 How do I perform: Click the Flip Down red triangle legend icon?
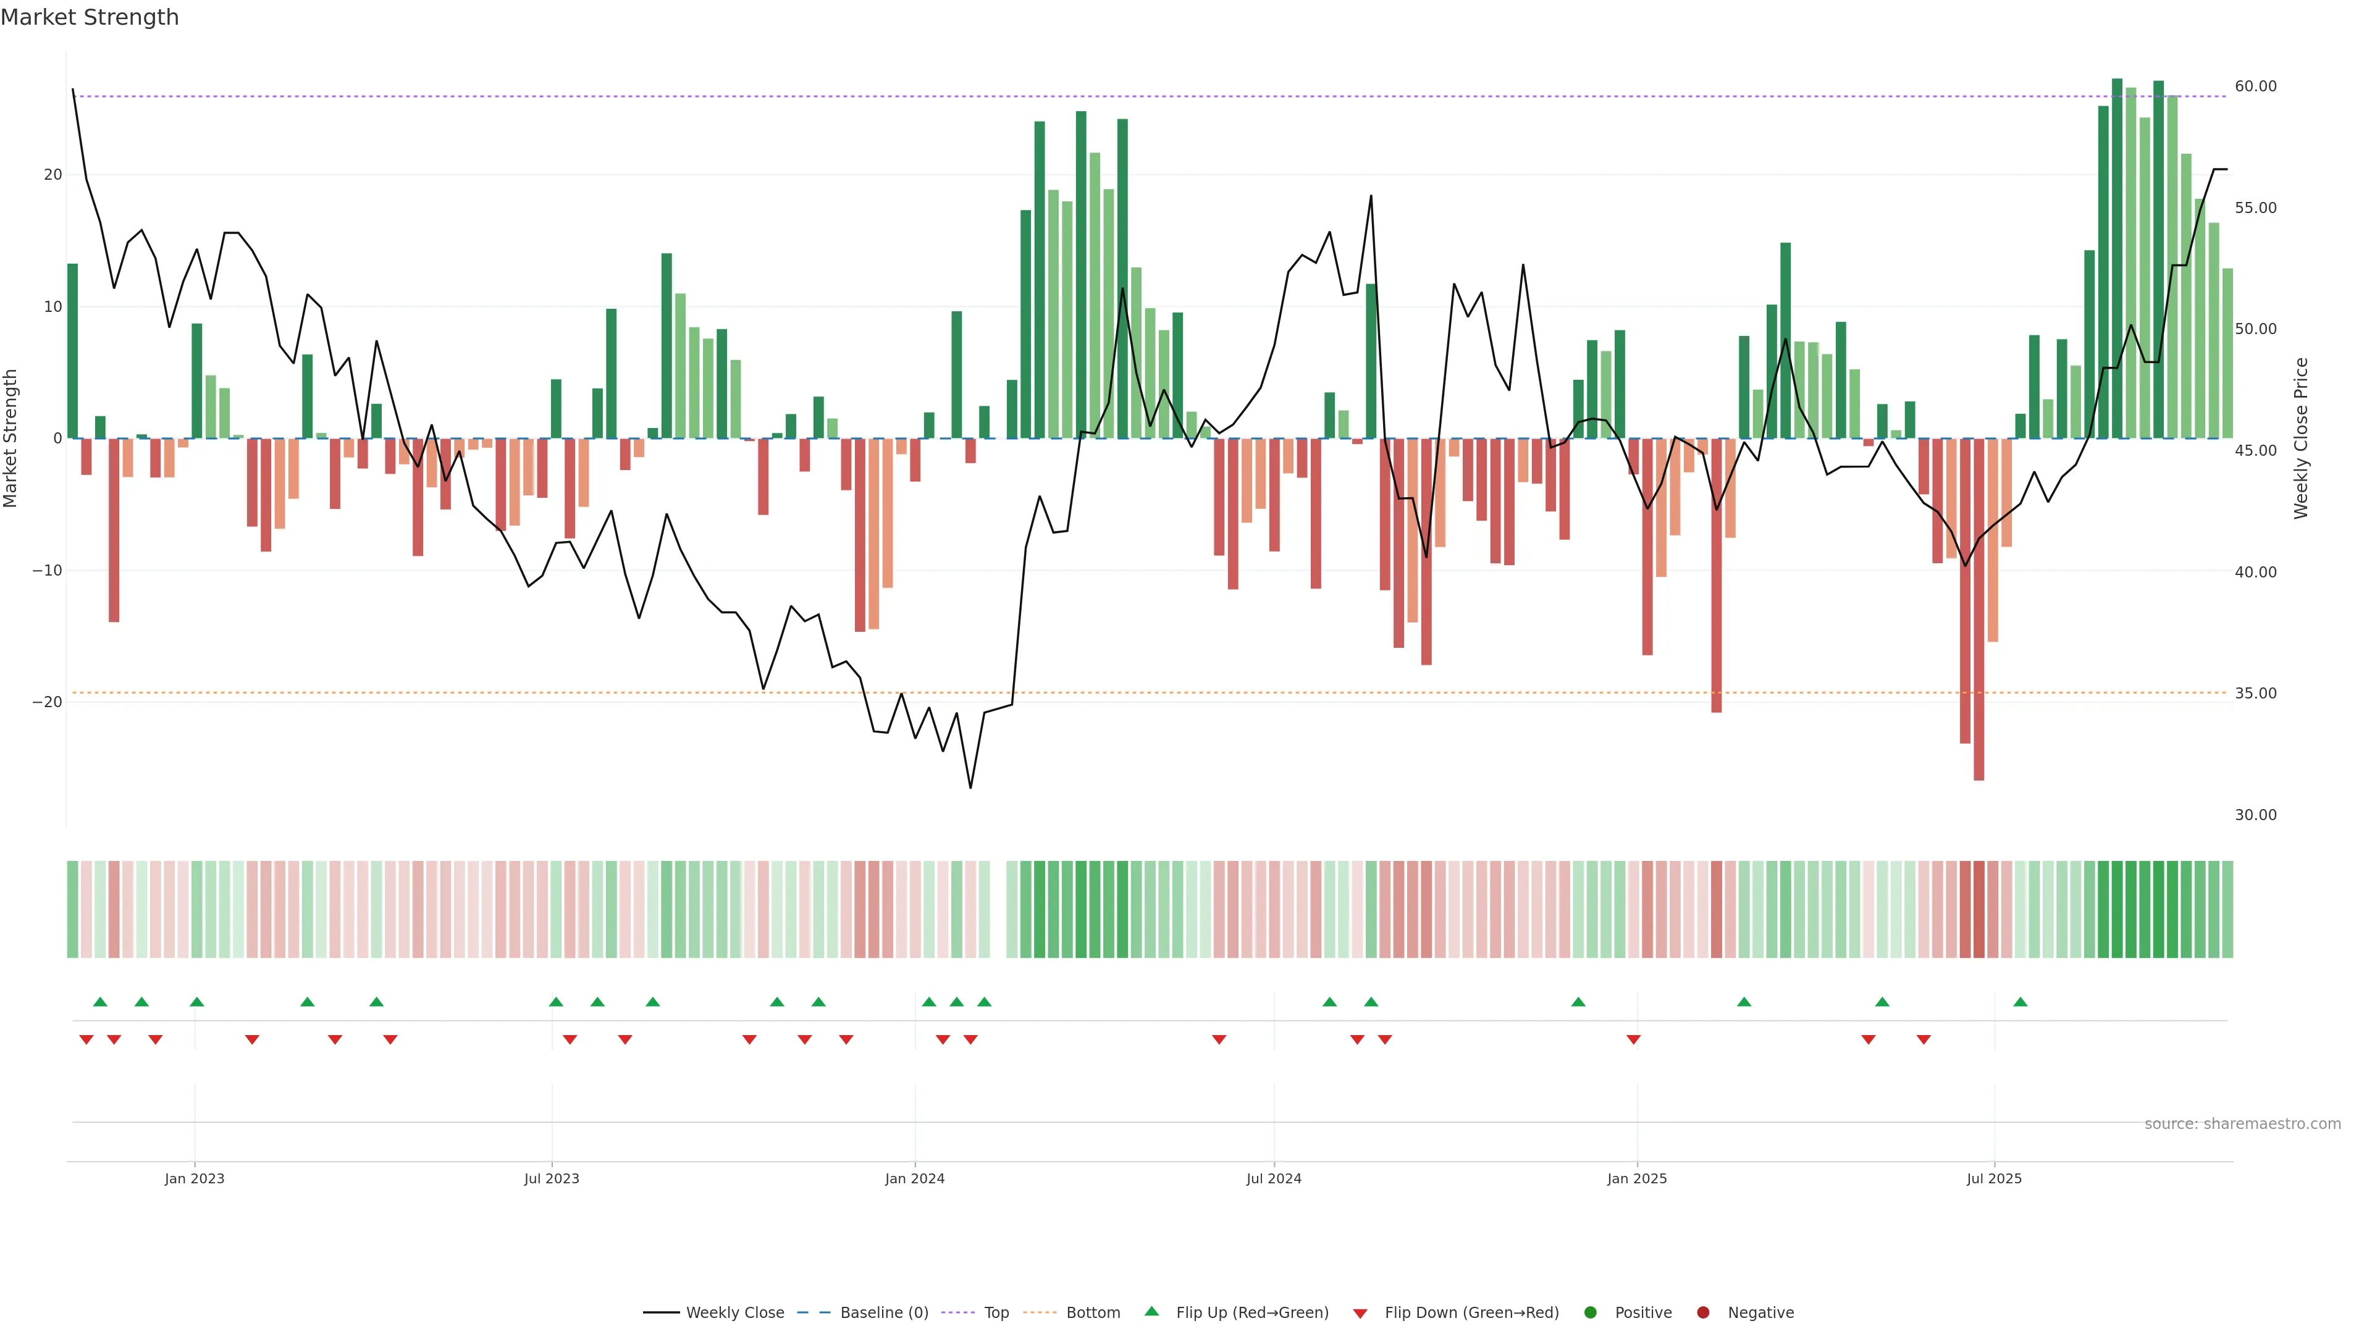point(1360,1314)
